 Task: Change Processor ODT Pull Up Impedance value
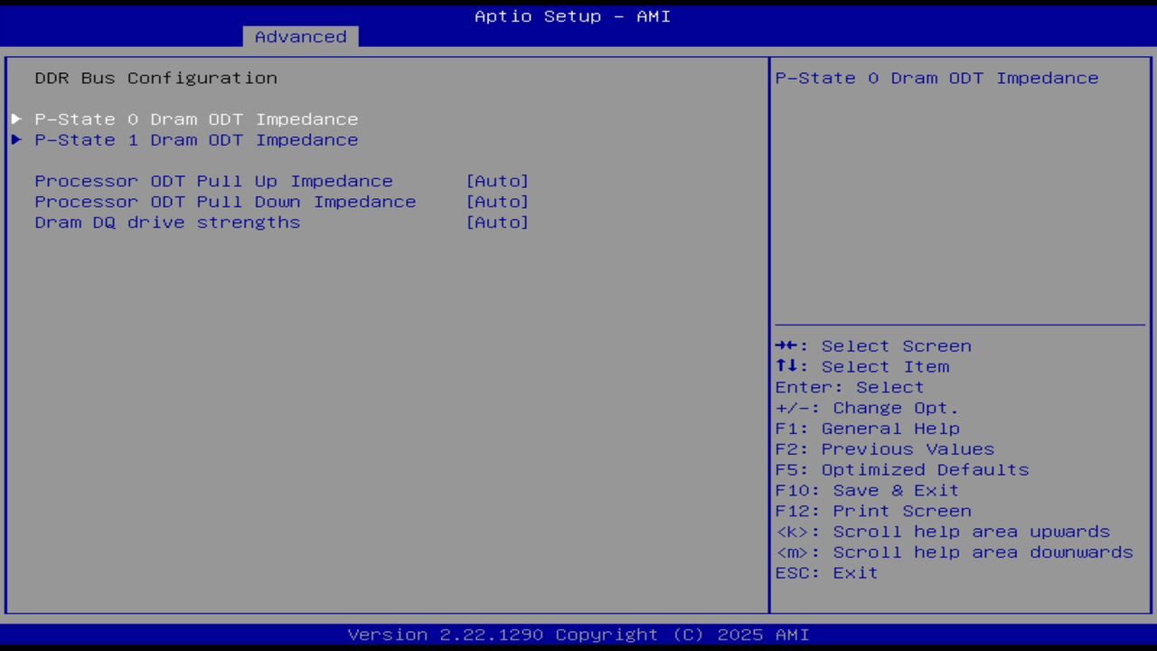[497, 182]
